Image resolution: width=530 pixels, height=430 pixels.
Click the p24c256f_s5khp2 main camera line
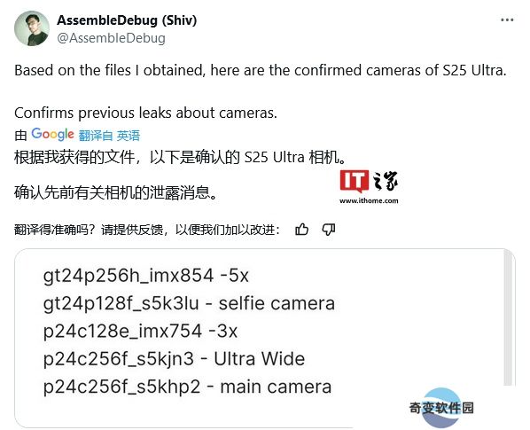click(187, 387)
